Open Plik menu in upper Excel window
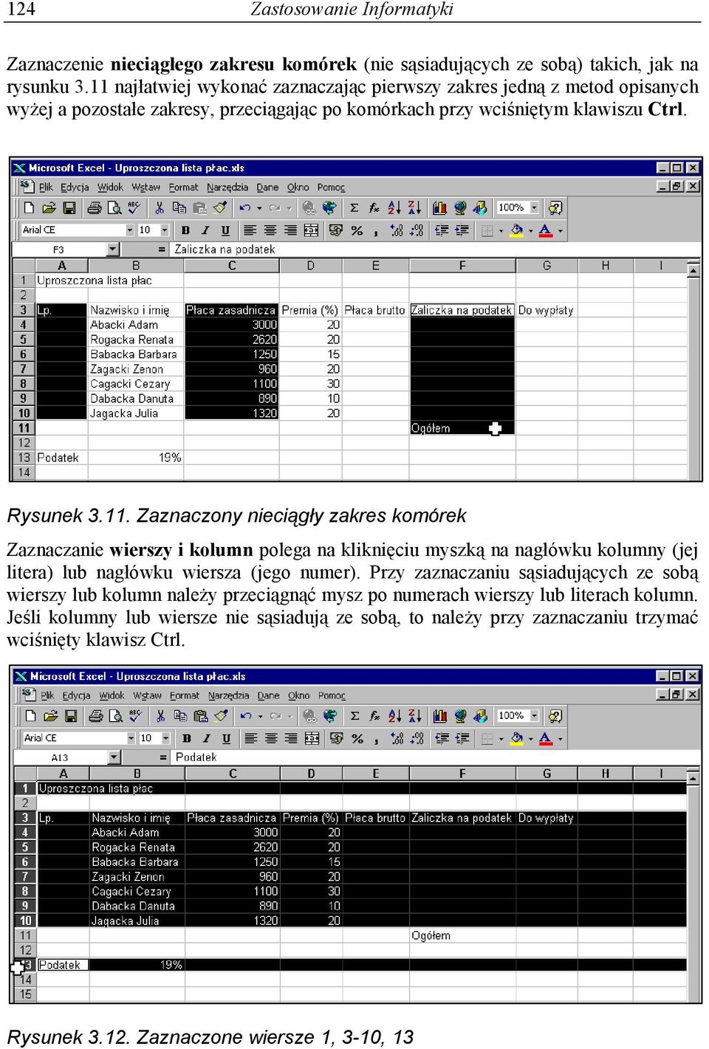The height and width of the screenshot is (1049, 709). tap(46, 188)
